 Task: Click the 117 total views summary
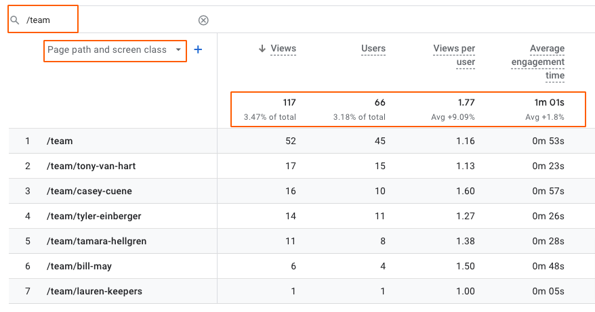point(290,103)
